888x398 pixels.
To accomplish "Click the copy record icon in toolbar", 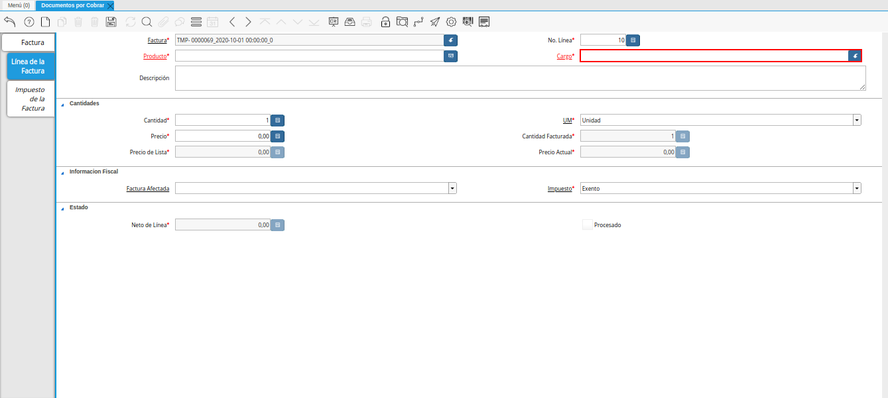I will pyautogui.click(x=62, y=22).
